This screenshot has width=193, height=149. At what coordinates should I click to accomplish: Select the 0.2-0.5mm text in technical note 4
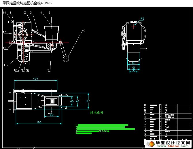click(103, 131)
